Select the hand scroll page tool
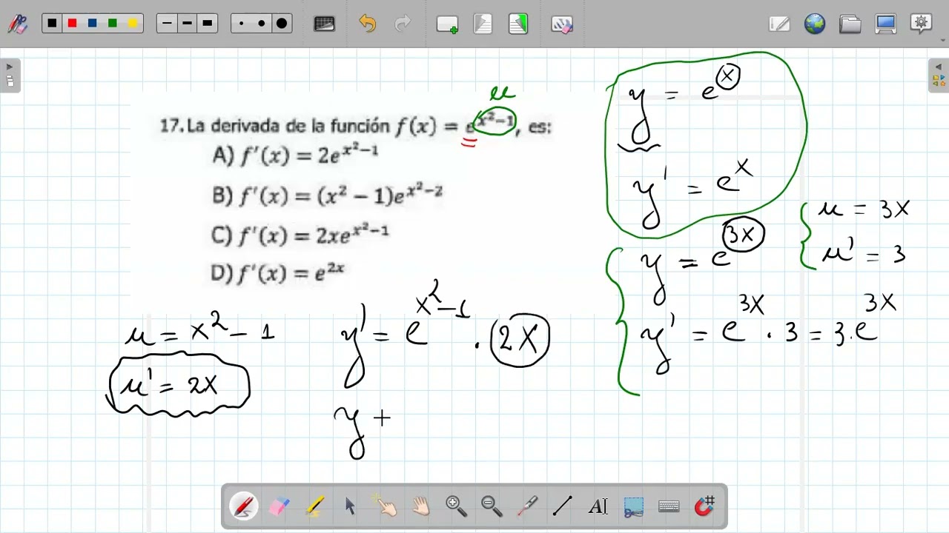 click(420, 506)
